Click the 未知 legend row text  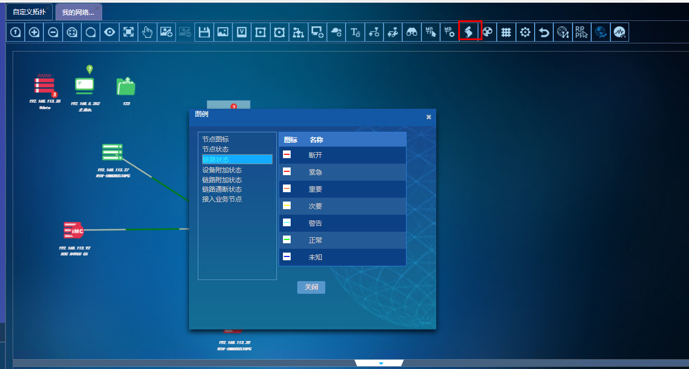tap(315, 257)
